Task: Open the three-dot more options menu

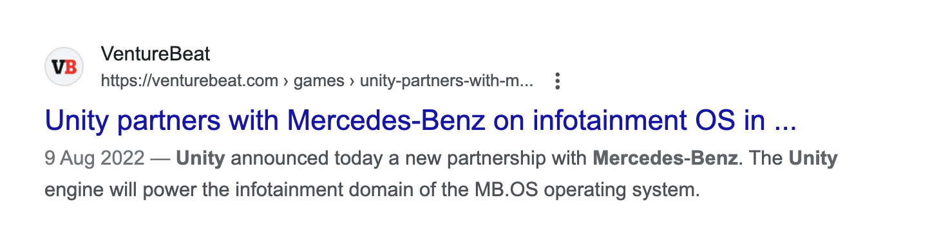Action: pos(558,81)
